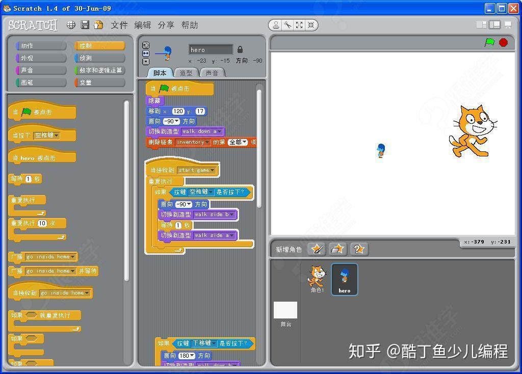522x374 pixels.
Task: Toggle the hero sprite drag lock
Action: pyautogui.click(x=240, y=49)
